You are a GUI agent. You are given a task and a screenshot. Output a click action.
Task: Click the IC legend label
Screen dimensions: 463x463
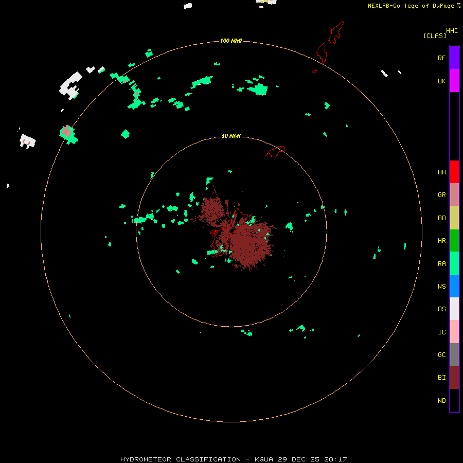click(x=441, y=332)
